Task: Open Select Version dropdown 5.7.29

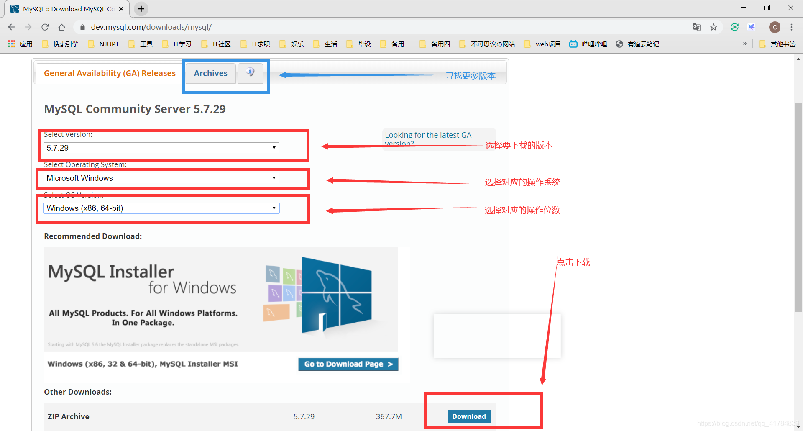Action: (x=161, y=148)
